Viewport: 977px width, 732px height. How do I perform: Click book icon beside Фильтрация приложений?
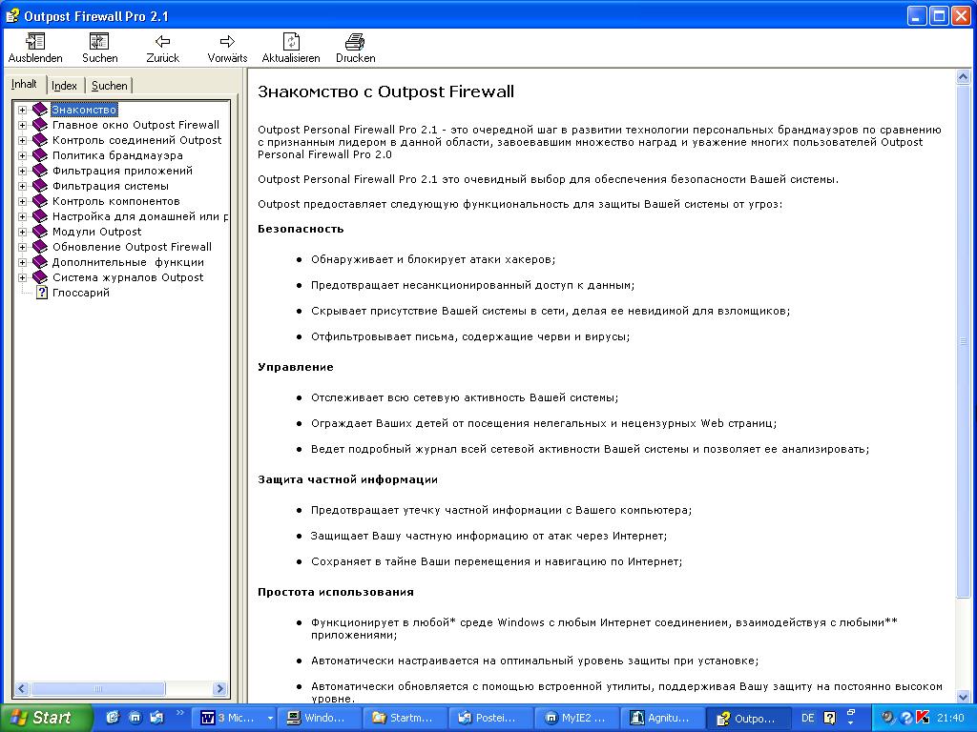[40, 171]
